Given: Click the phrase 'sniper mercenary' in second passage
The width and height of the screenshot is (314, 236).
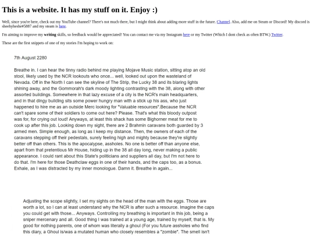Looking at the screenshot, I should point(40,220).
